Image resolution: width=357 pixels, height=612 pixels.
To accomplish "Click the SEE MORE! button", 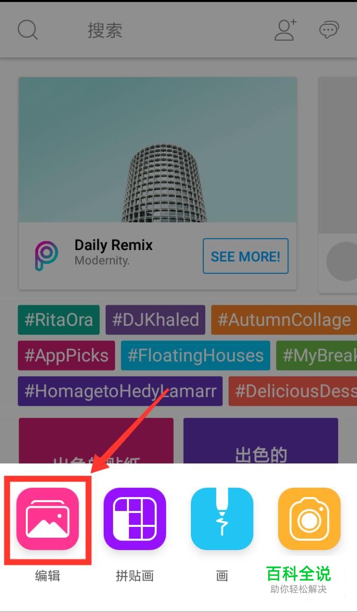I will click(x=246, y=256).
